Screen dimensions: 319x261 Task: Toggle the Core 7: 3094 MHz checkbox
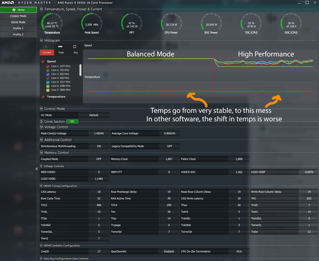[x=48, y=90]
